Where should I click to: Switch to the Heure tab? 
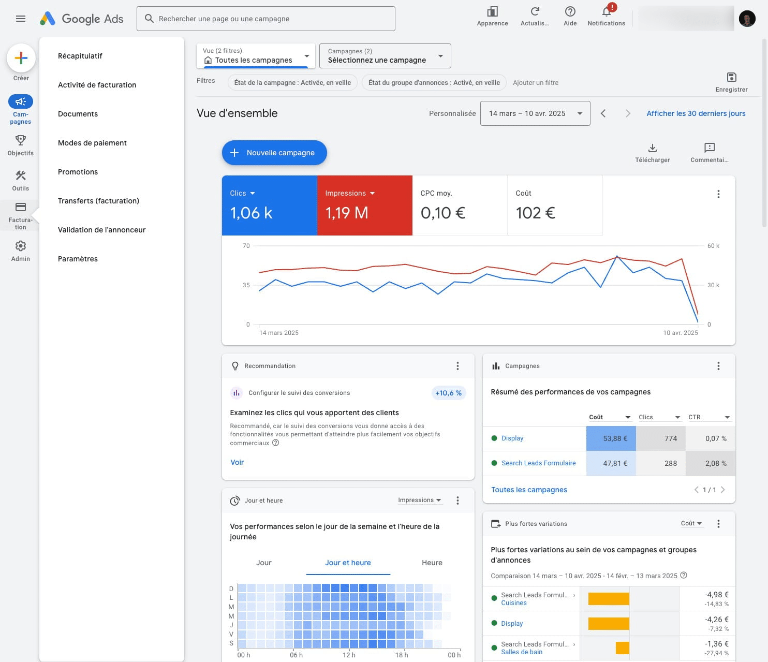[x=432, y=563]
